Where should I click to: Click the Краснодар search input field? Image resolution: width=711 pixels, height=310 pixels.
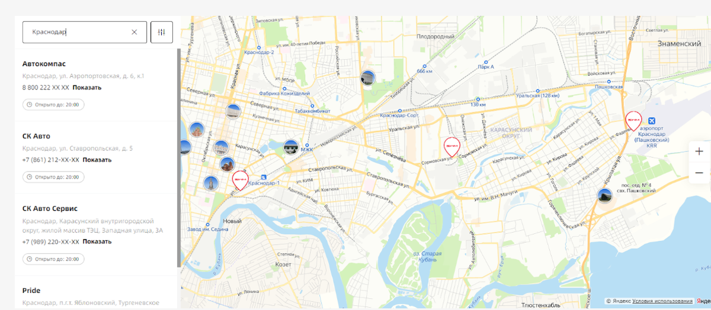tap(77, 32)
